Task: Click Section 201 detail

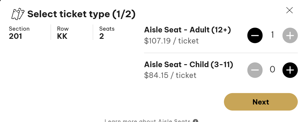Action: tap(19, 33)
